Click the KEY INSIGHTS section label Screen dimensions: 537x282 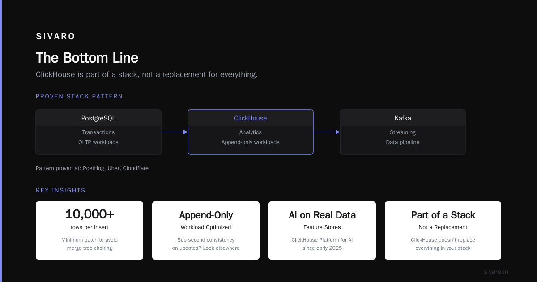(x=60, y=190)
